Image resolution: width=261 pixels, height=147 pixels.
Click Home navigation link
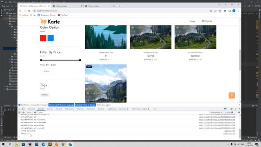(192, 21)
